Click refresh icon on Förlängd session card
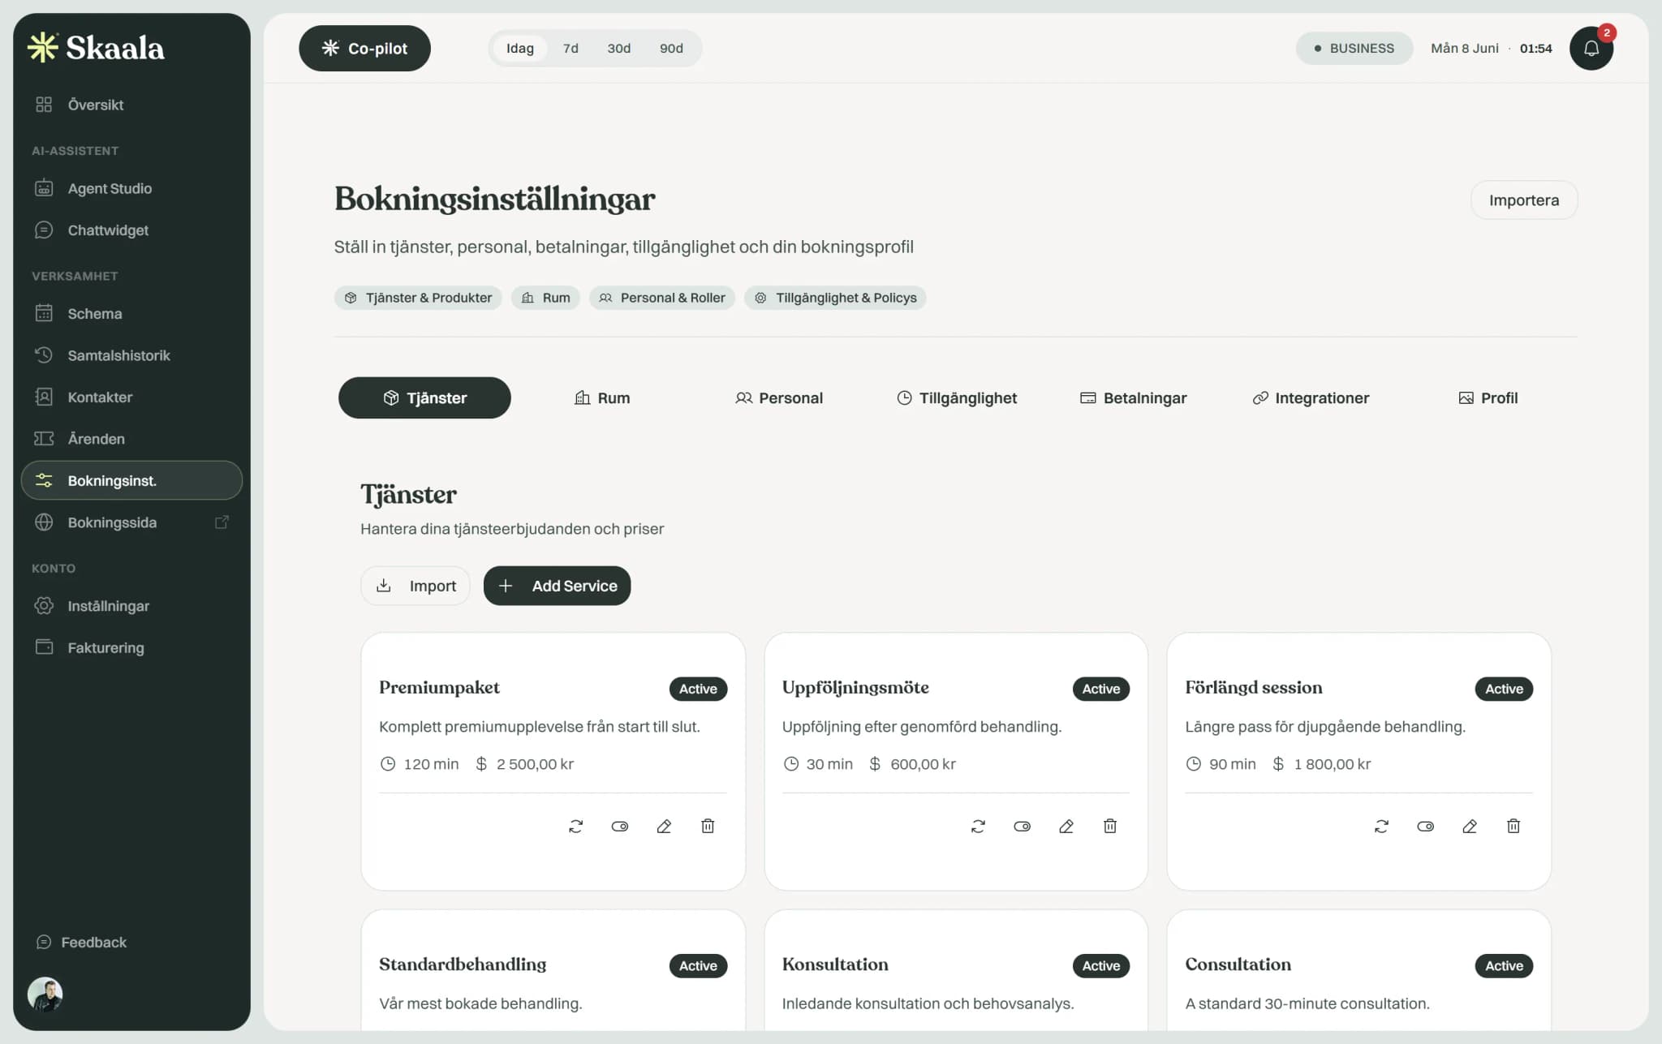Image resolution: width=1662 pixels, height=1044 pixels. tap(1381, 826)
